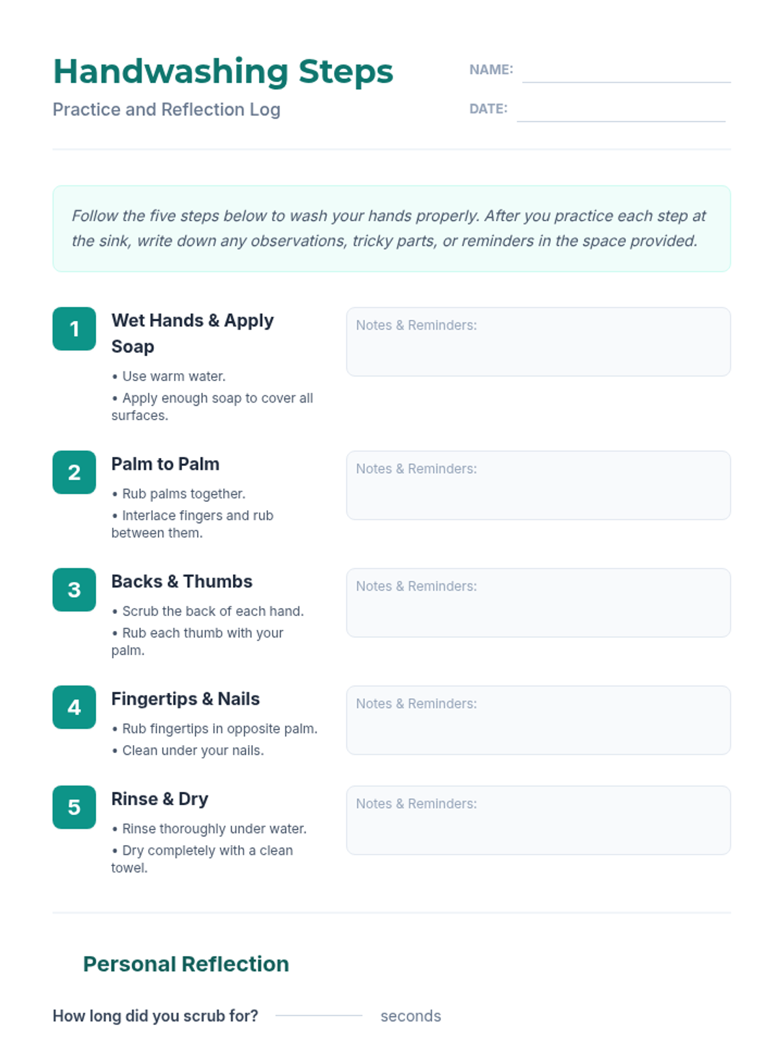Click the Fingertips & Nails heading

click(x=185, y=699)
